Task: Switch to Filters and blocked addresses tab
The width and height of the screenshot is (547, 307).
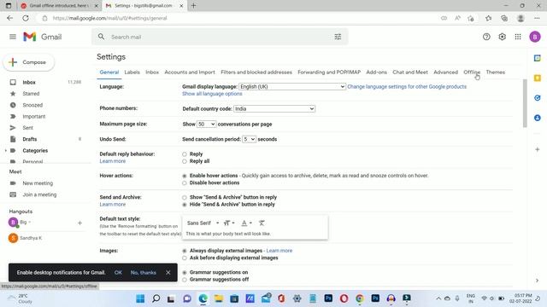Action: coord(256,72)
